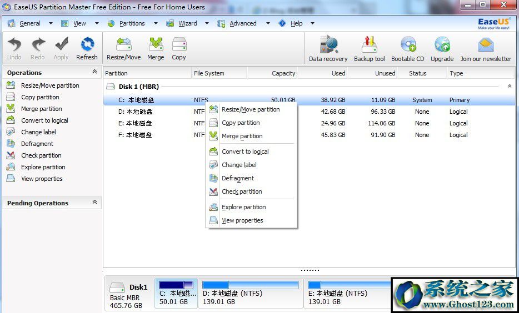This screenshot has height=313, width=519.
Task: Expand the View menu dropdown arrow
Action: tap(97, 23)
